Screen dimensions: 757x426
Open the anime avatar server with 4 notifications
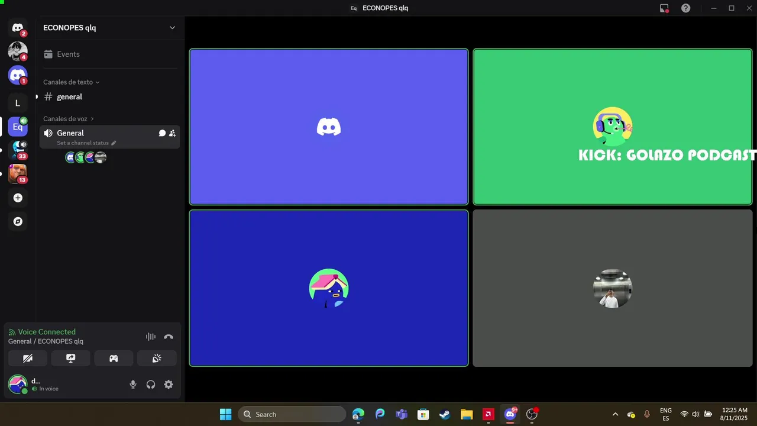point(18,51)
